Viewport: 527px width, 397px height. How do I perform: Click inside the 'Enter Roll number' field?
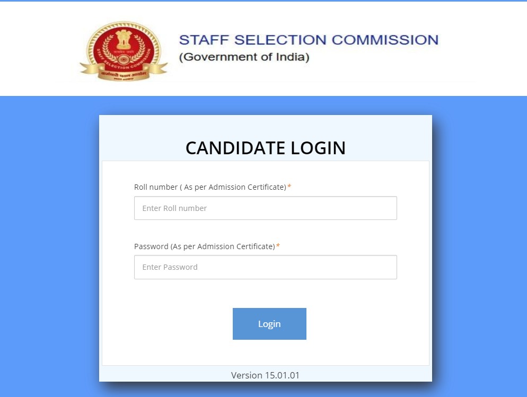click(266, 208)
